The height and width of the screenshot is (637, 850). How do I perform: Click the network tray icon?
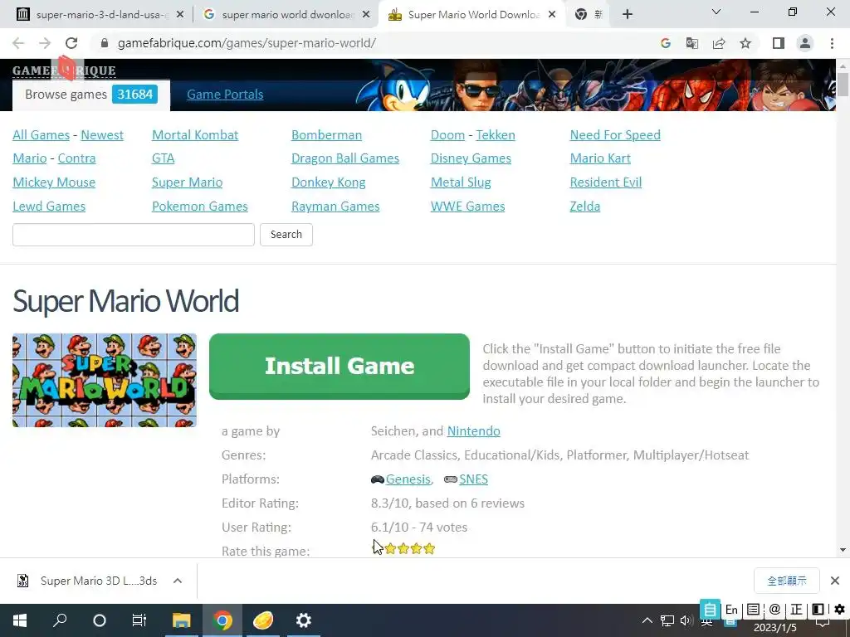[667, 620]
